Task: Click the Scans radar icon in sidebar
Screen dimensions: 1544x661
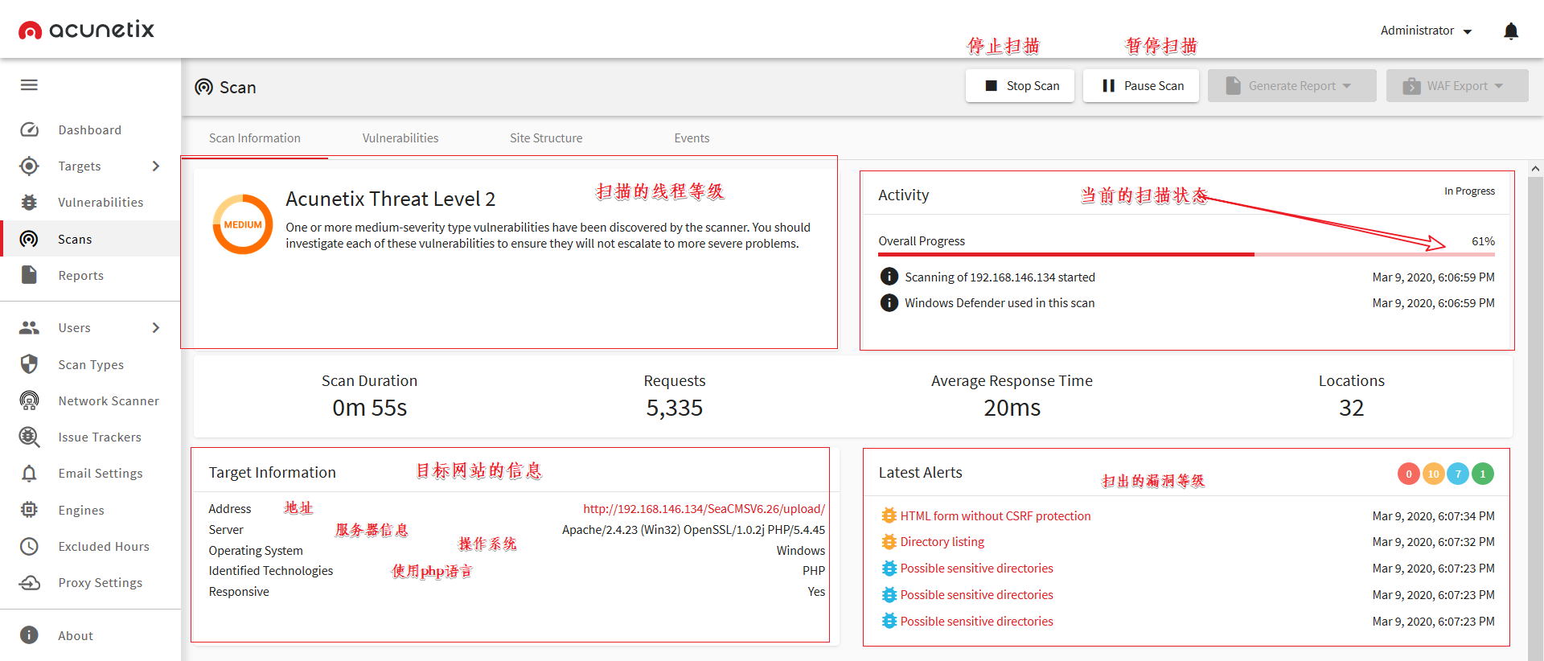Action: 29,239
